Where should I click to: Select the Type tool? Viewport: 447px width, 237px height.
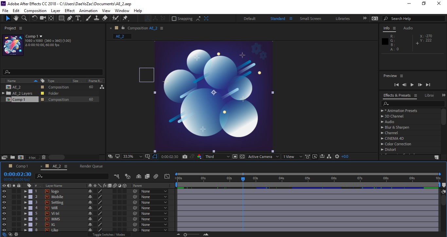[x=78, y=18]
